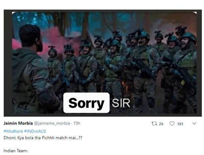Open the soldiers meme image
The height and width of the screenshot is (155, 204).
click(104, 63)
